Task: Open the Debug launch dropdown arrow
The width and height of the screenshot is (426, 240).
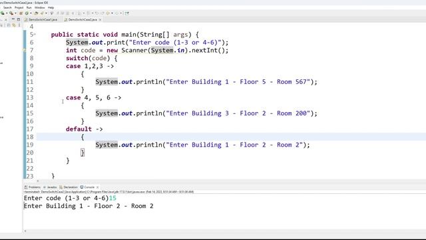Action: pyautogui.click(x=7, y=13)
